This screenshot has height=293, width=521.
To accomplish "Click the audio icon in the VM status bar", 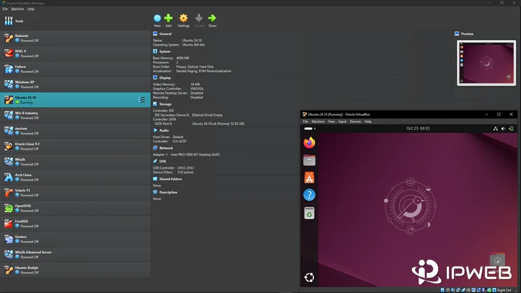I will [x=453, y=290].
